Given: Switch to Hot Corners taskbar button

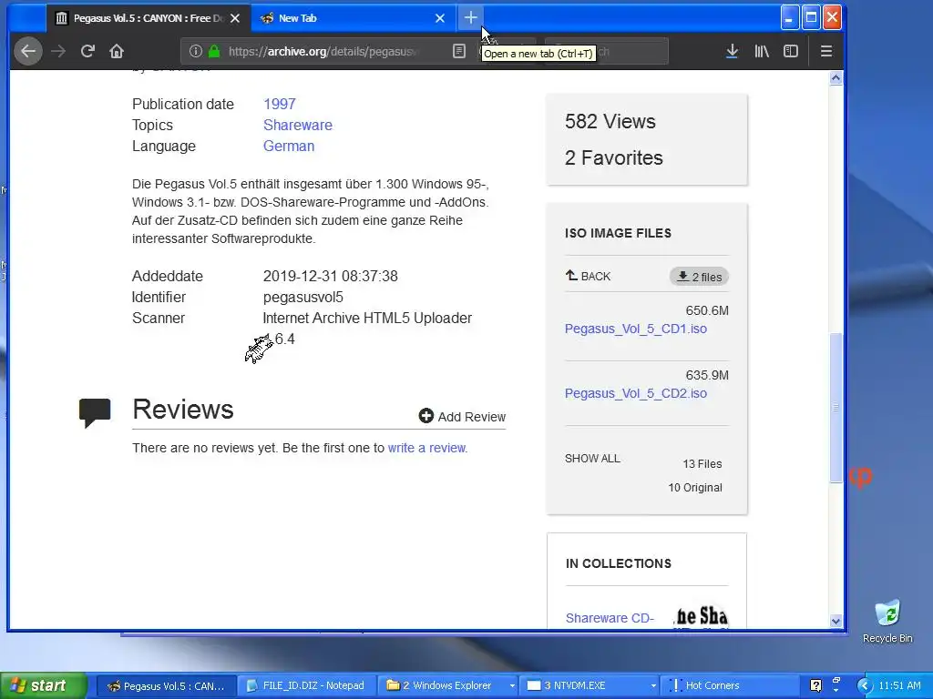Looking at the screenshot, I should [x=730, y=686].
